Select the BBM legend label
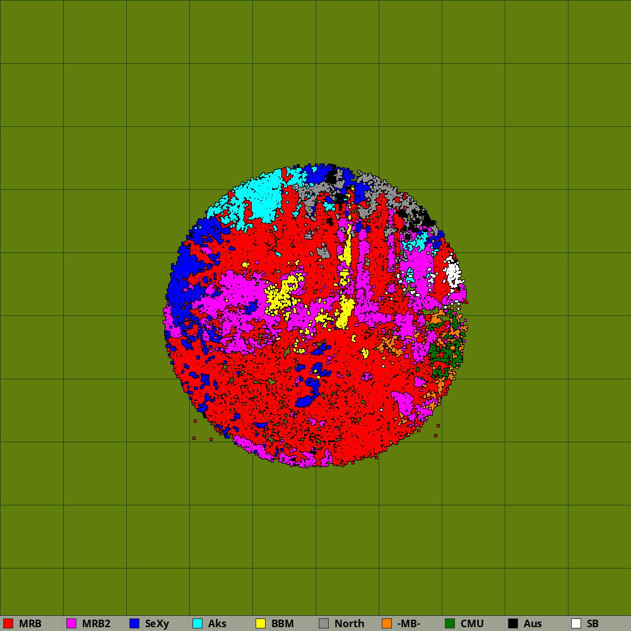The image size is (631, 631). pos(283,623)
